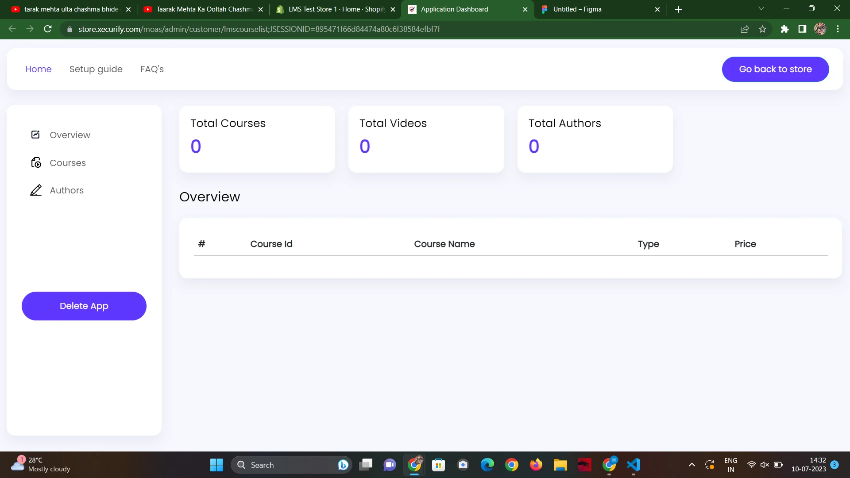Click the browser back arrow
This screenshot has width=850, height=478.
12,29
